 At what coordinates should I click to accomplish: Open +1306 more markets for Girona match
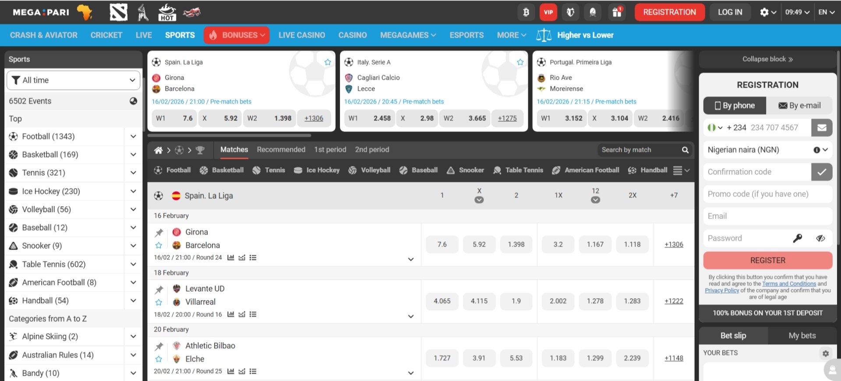click(x=674, y=244)
